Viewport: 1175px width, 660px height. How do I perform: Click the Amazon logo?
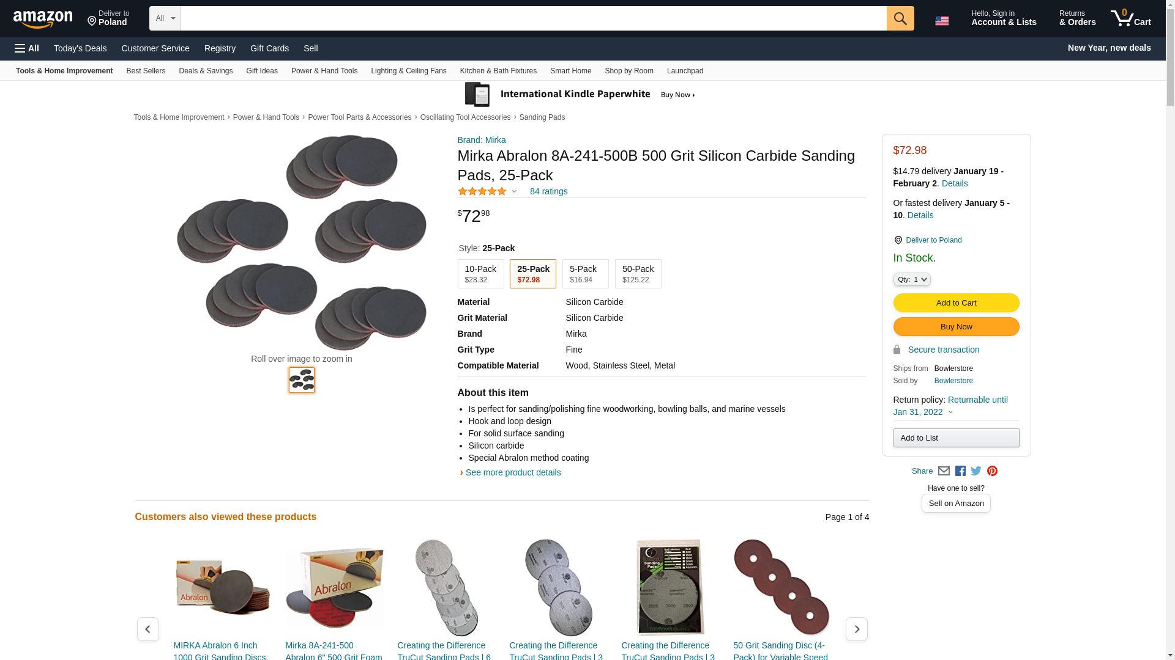tap(43, 19)
